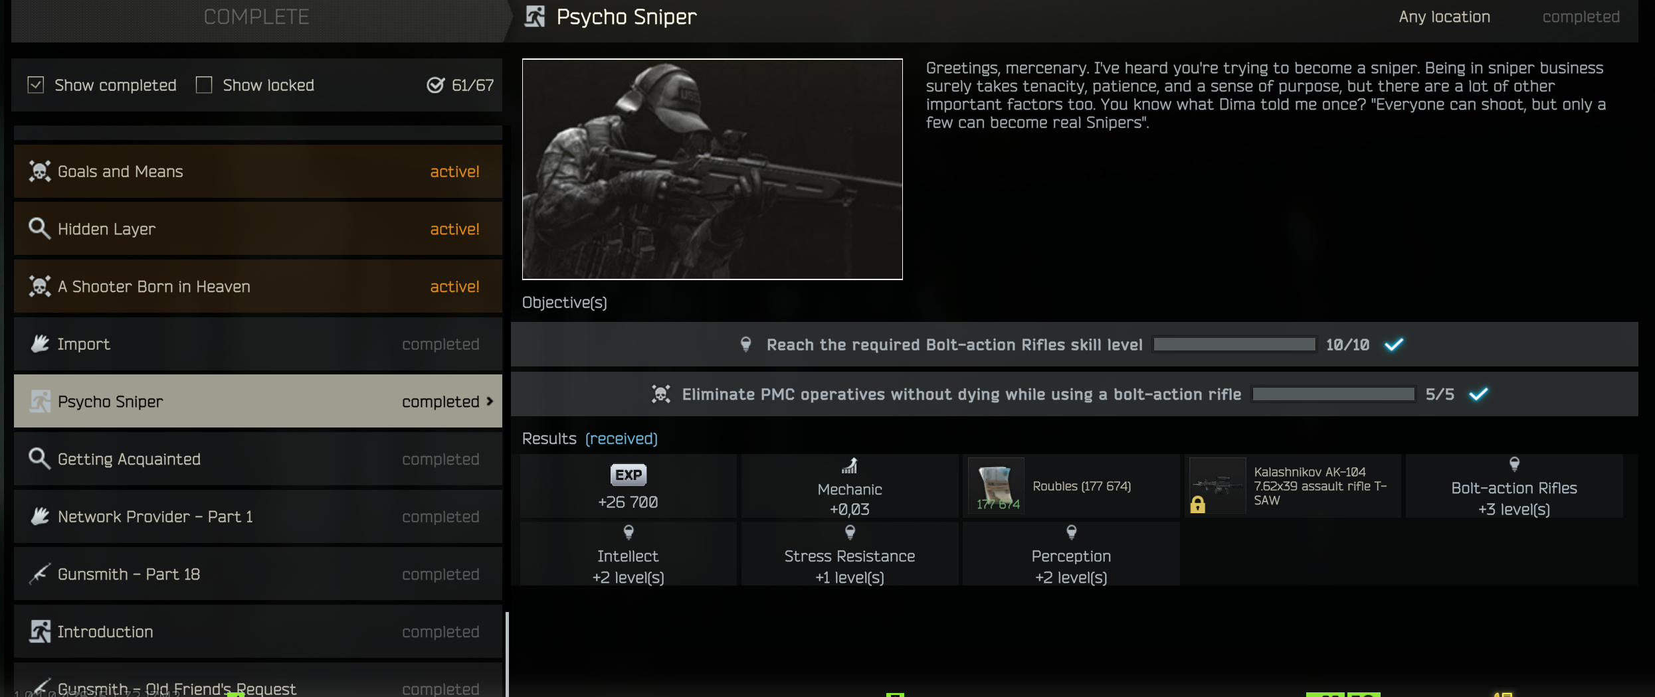
Task: Click the Stress Resistance +1 level(s) text
Action: [849, 567]
